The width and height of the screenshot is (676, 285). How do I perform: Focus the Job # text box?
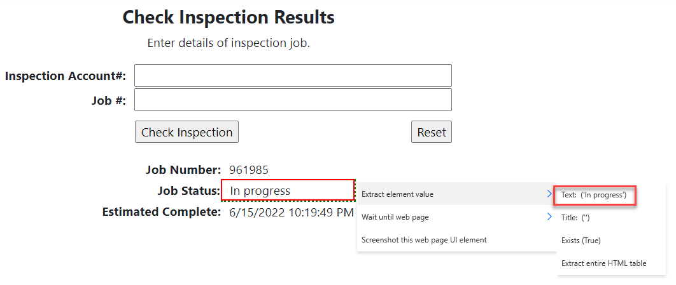(293, 100)
